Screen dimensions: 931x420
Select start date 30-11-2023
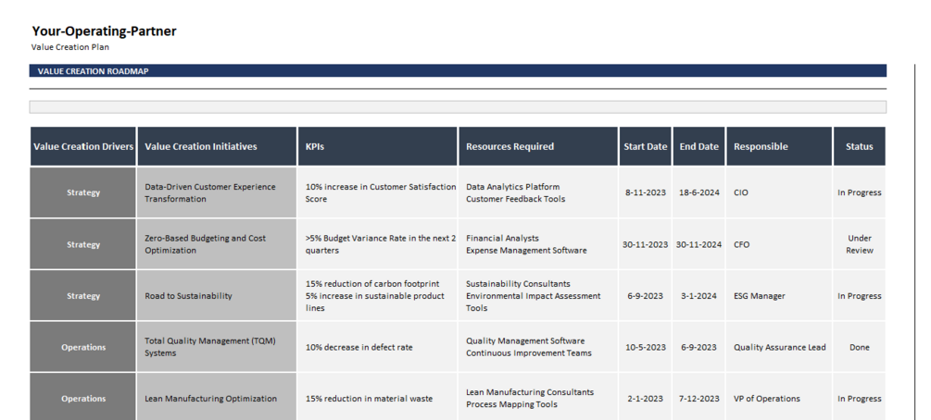click(646, 244)
